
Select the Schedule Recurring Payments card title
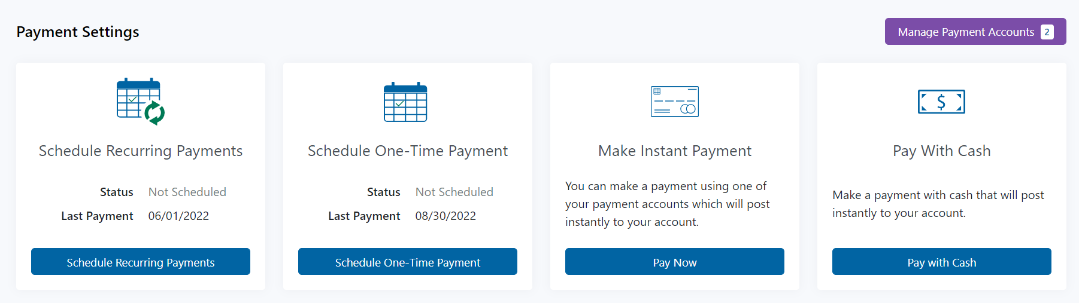point(141,151)
